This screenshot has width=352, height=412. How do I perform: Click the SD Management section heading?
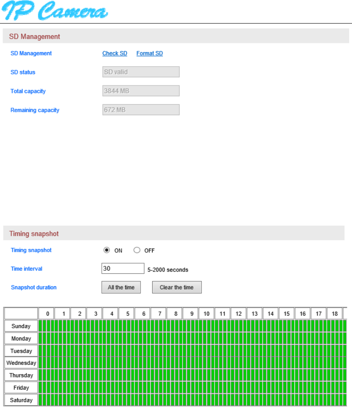tap(34, 36)
